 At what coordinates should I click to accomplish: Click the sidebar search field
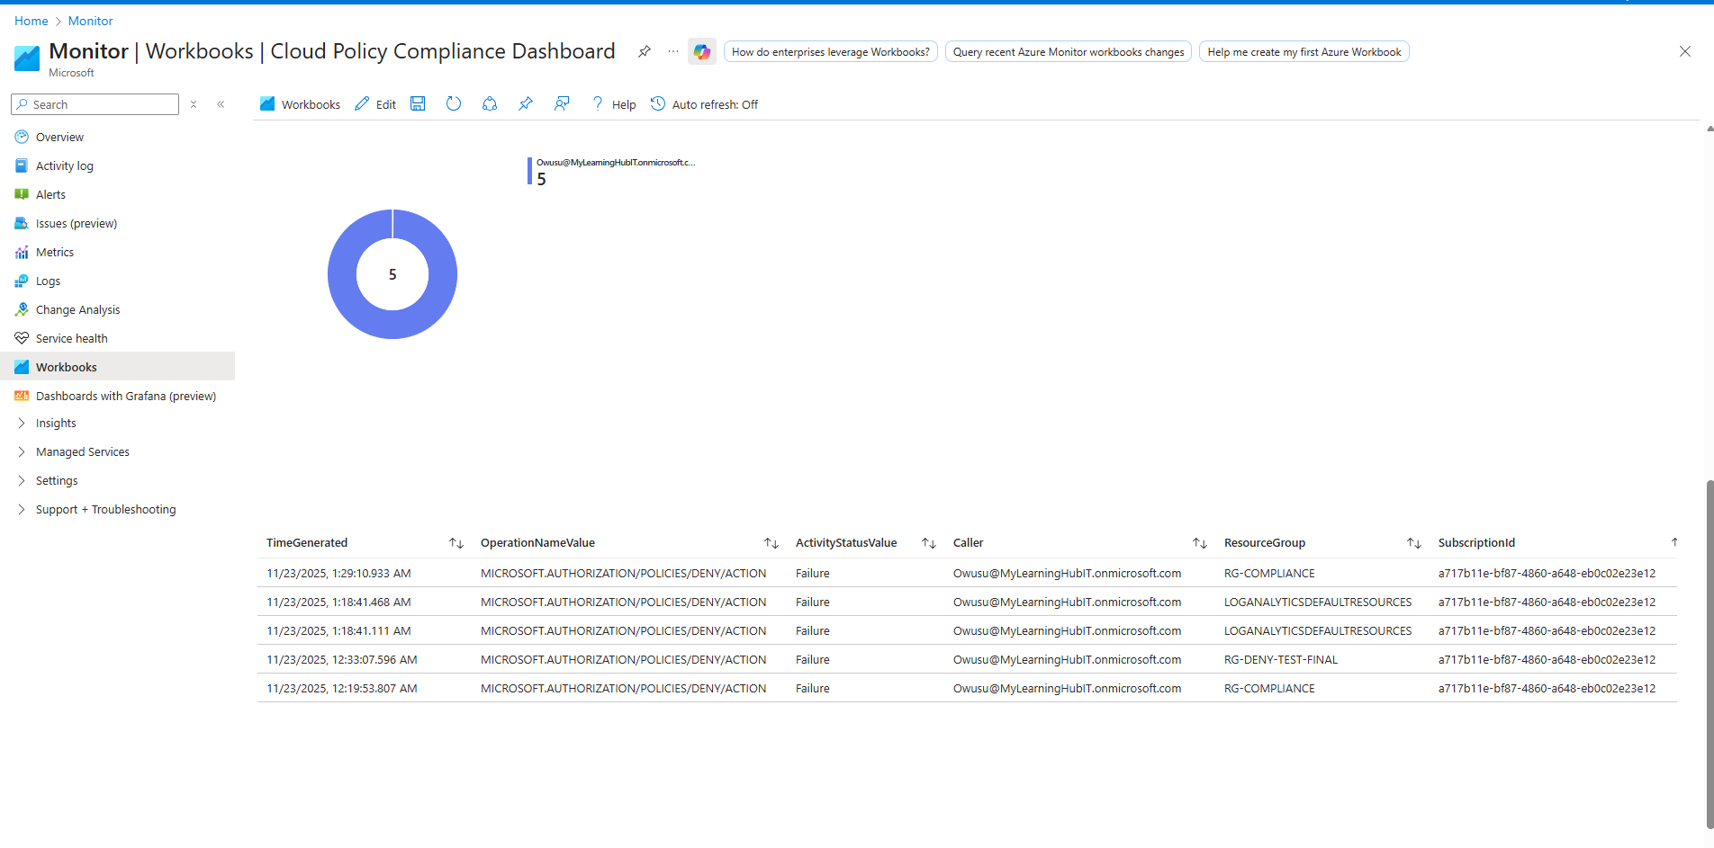(x=95, y=103)
